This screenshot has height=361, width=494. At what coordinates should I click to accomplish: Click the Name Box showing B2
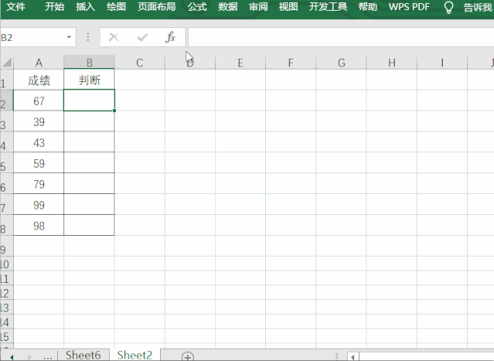31,37
